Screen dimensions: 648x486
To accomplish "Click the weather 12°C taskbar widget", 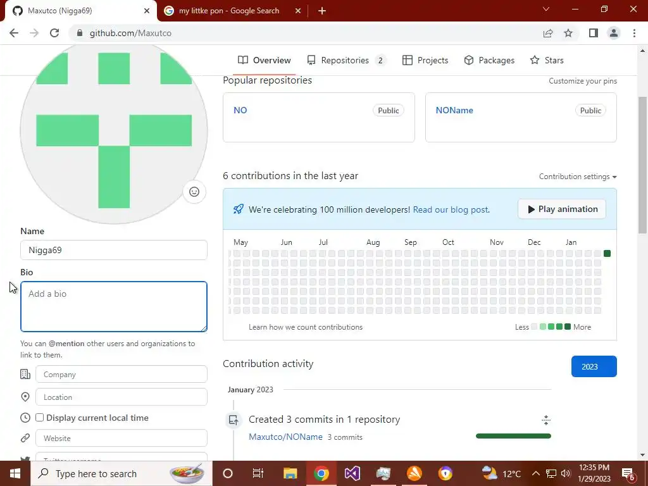I will (x=501, y=473).
